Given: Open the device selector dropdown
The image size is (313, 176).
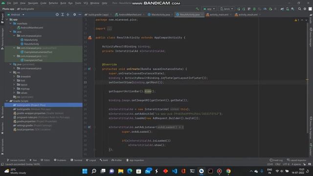Looking at the screenshot, I should 226,9.
